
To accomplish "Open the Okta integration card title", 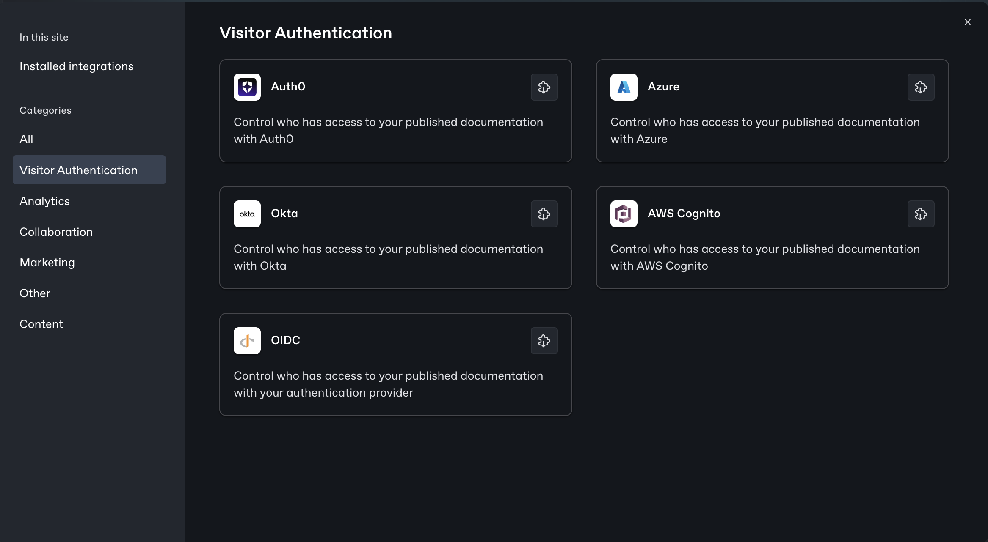I will click(x=284, y=214).
